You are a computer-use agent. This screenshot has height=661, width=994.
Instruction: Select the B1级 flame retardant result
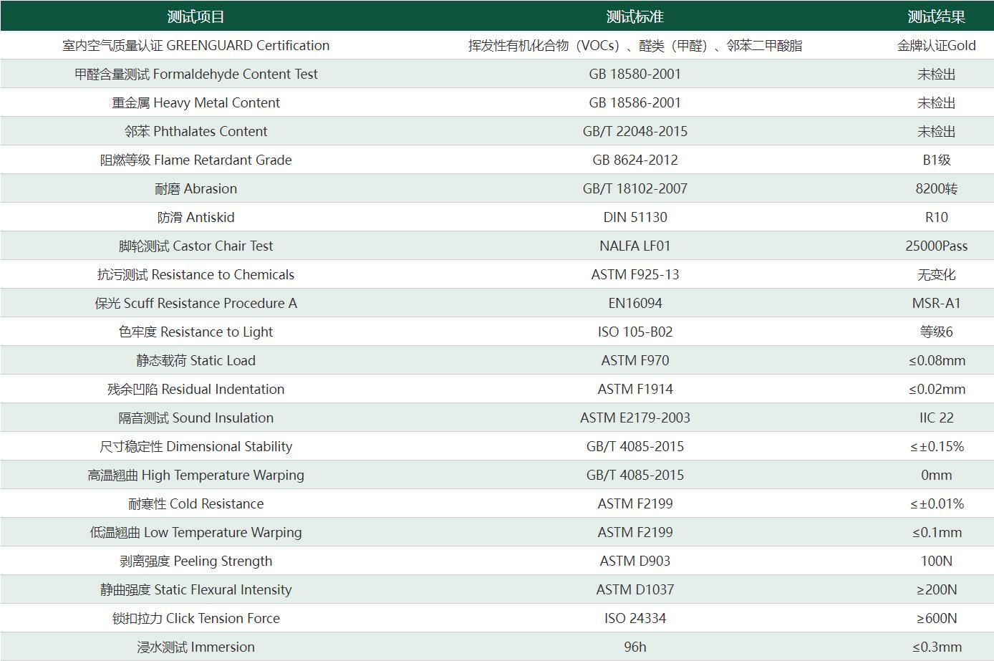tap(937, 160)
